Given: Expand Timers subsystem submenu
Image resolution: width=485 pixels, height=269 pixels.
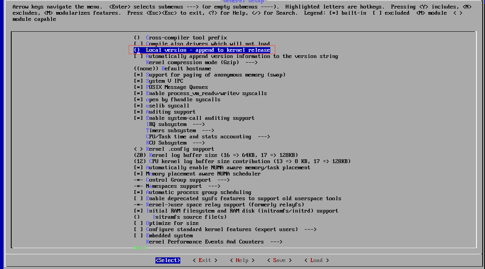Looking at the screenshot, I should click(x=180, y=131).
